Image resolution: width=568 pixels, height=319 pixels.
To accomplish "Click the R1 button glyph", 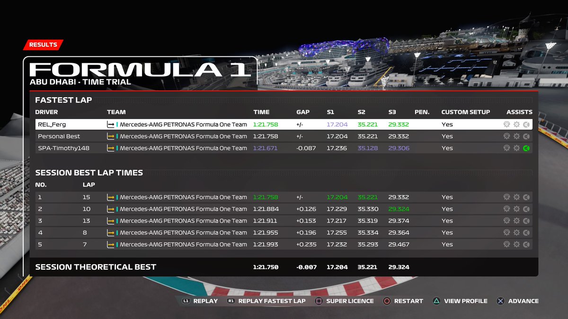I will (231, 301).
